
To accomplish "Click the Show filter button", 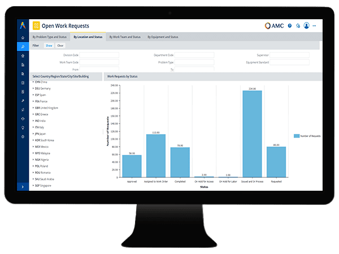I will pos(49,46).
